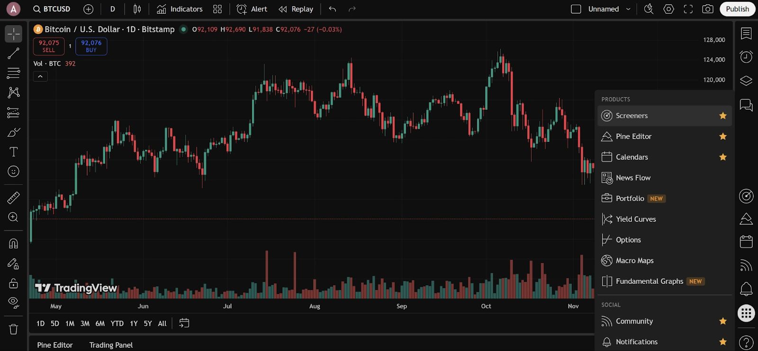
Task: Collapse the indicator legend chevron
Action: 40,76
